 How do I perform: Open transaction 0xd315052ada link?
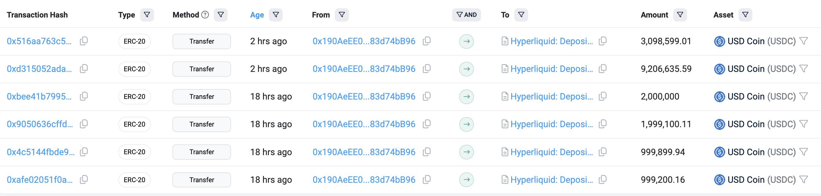39,69
